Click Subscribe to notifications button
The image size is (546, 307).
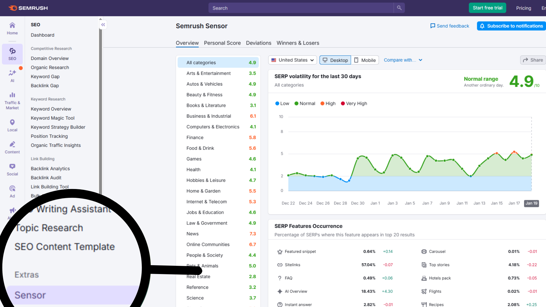(x=511, y=26)
